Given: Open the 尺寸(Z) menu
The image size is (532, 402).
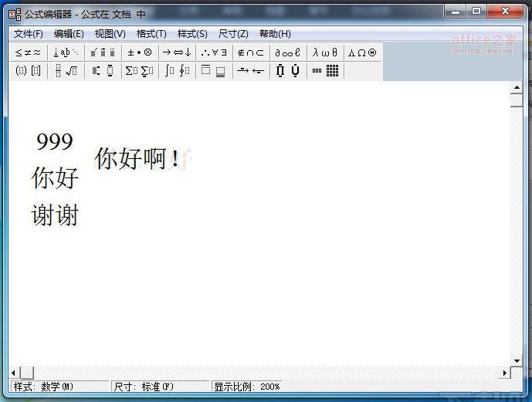Looking at the screenshot, I should pyautogui.click(x=233, y=34).
